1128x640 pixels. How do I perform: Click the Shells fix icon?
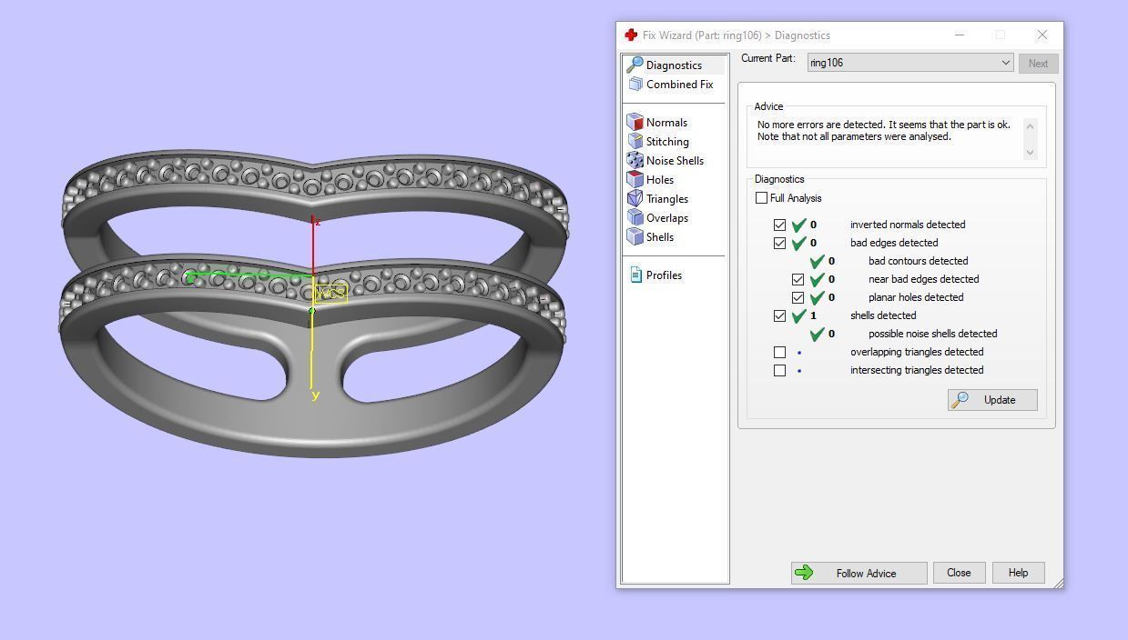pyautogui.click(x=635, y=237)
